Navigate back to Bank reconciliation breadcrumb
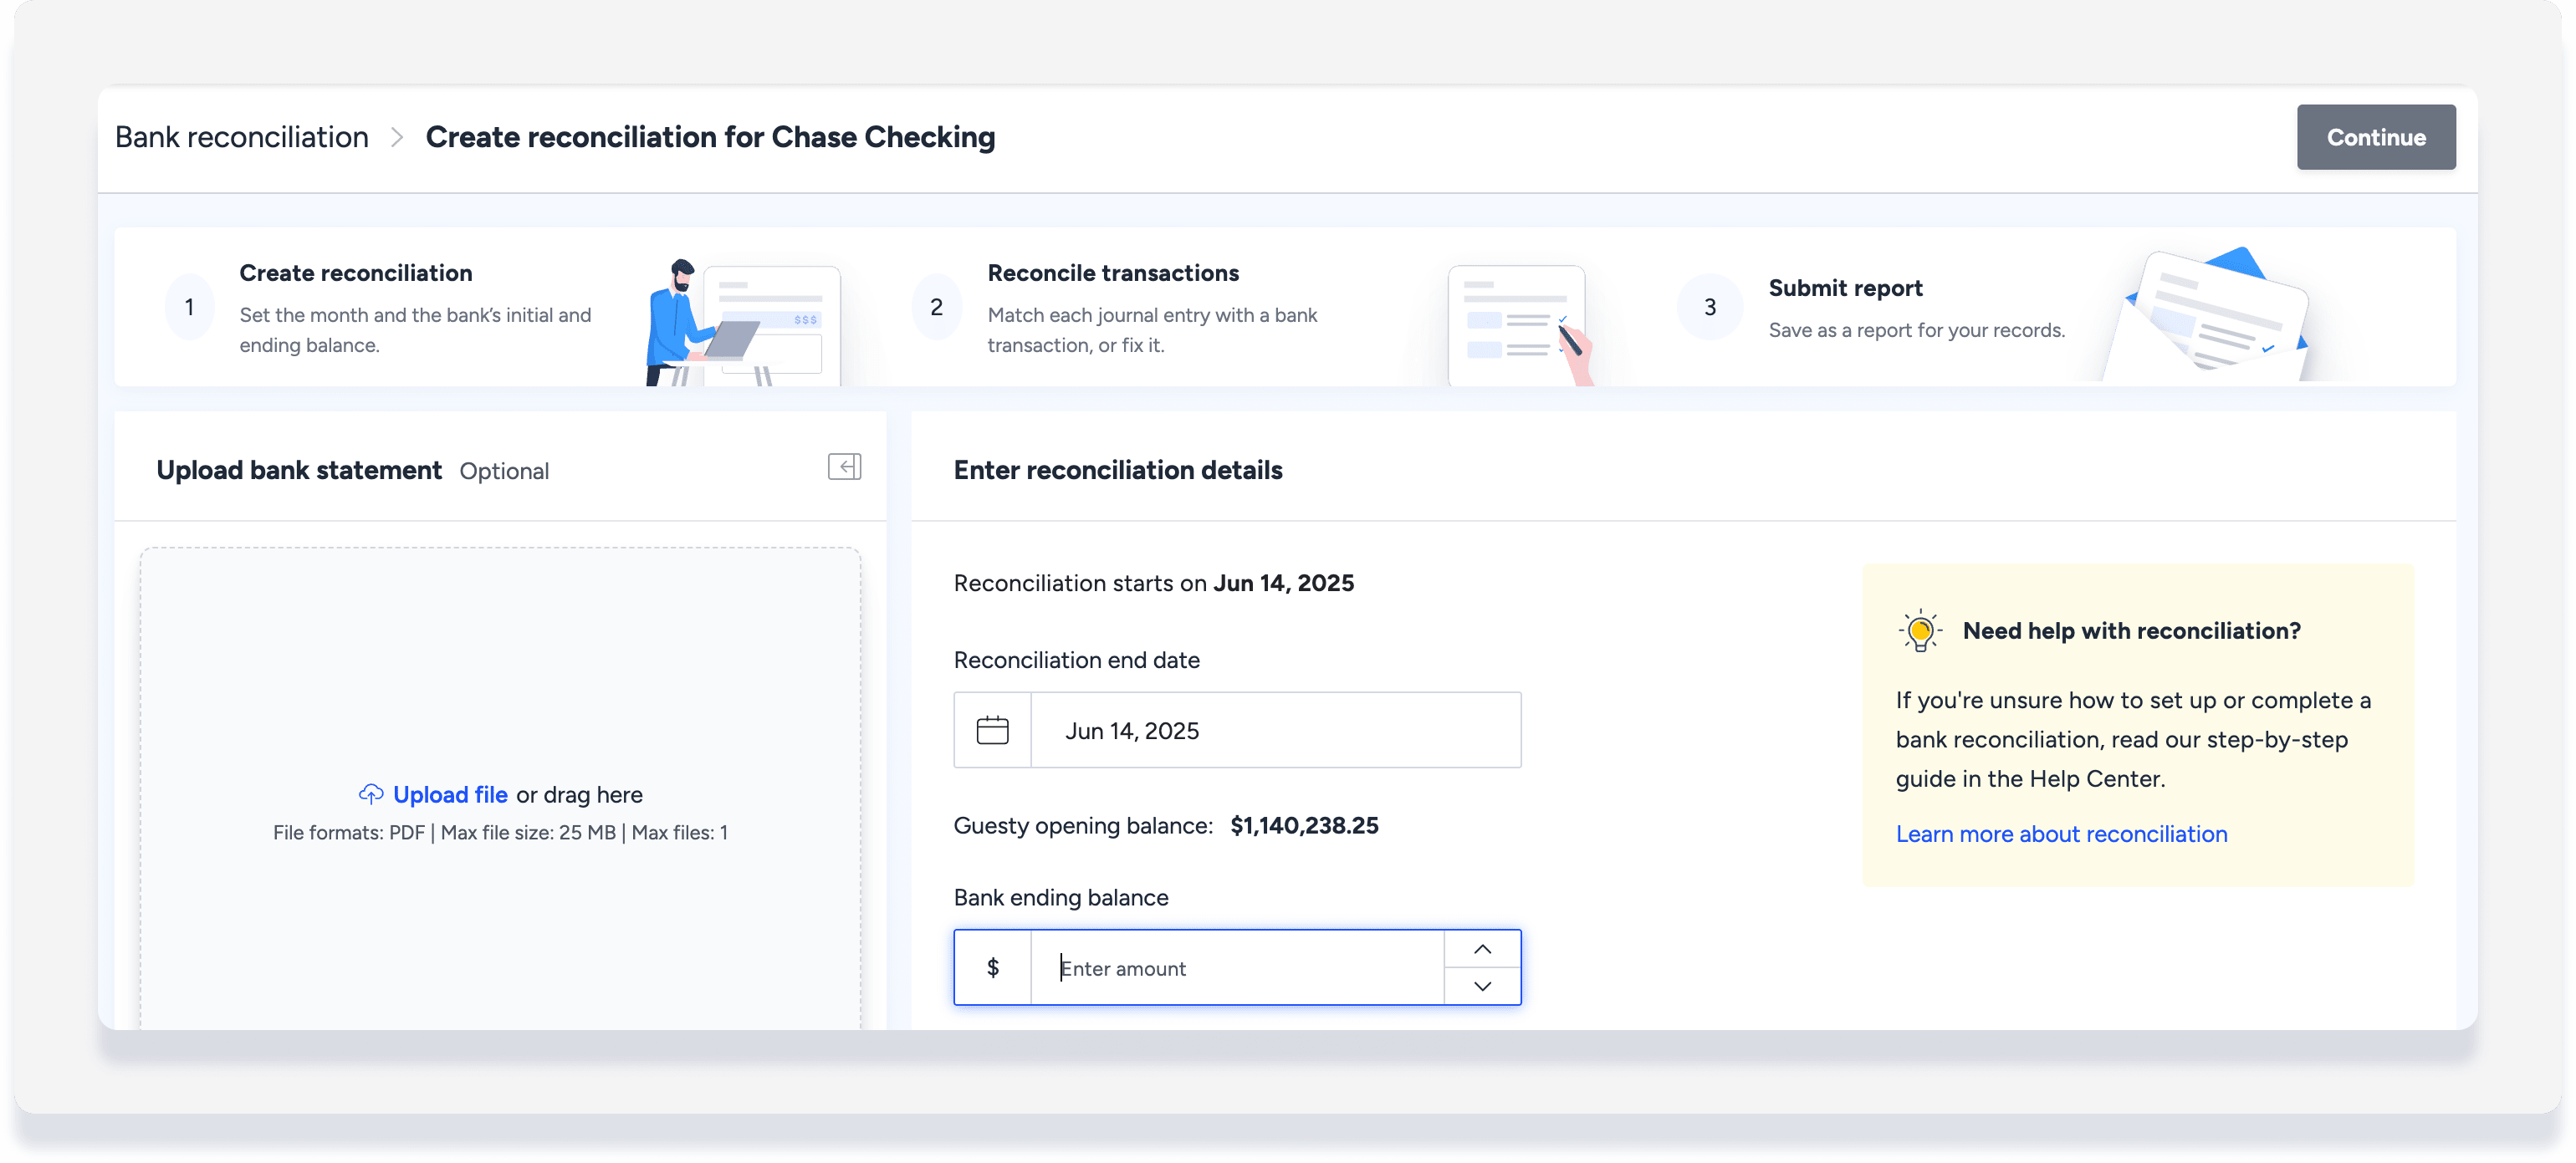2576x1163 pixels. (241, 137)
